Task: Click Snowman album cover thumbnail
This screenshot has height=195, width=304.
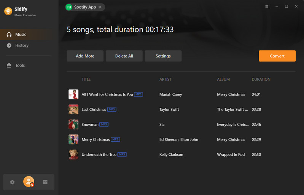Action: (x=73, y=125)
